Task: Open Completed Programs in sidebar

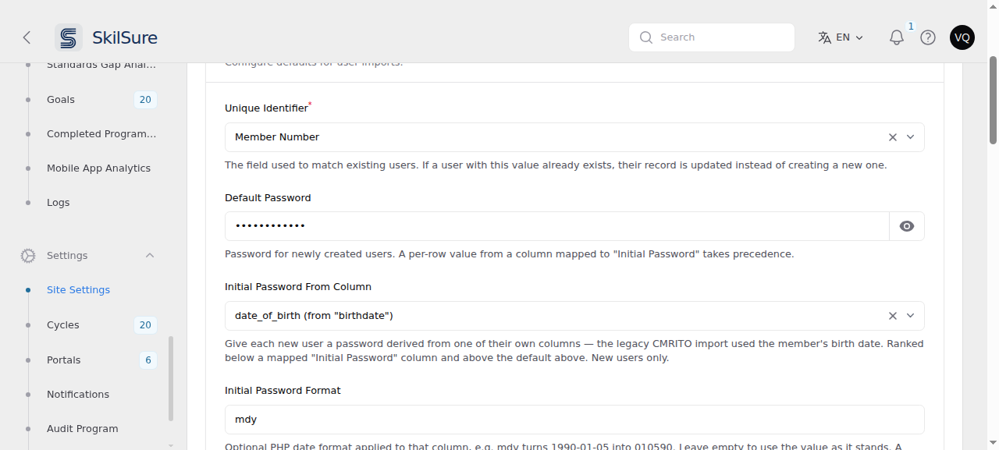Action: (x=101, y=134)
